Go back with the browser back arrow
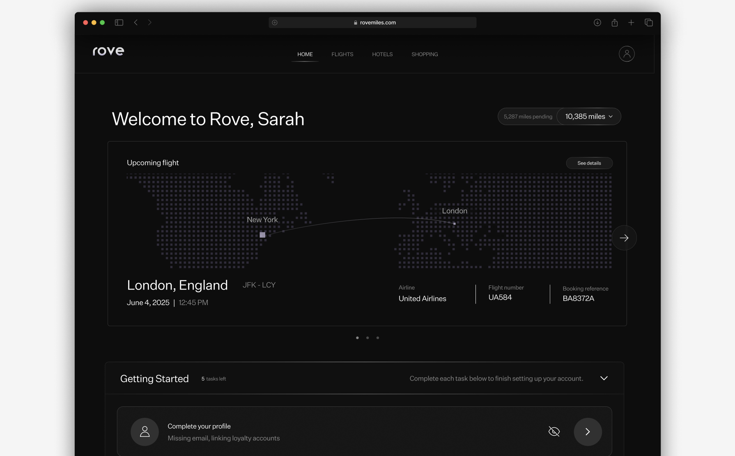Screen dimensions: 735x456 click(x=136, y=23)
